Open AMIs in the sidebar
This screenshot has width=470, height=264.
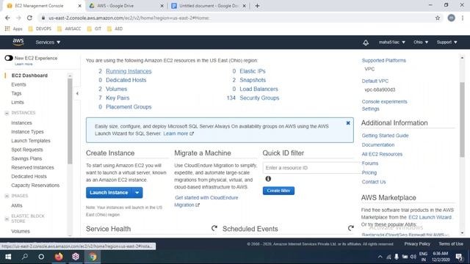[x=17, y=205]
